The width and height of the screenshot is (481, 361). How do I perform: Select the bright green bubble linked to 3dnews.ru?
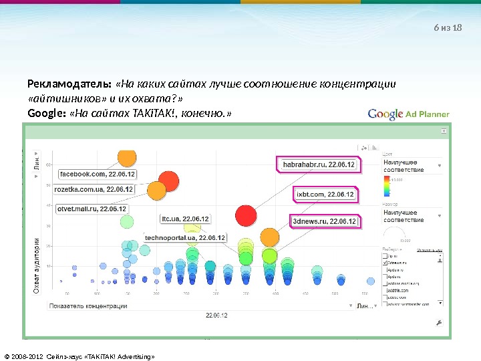pyautogui.click(x=270, y=256)
